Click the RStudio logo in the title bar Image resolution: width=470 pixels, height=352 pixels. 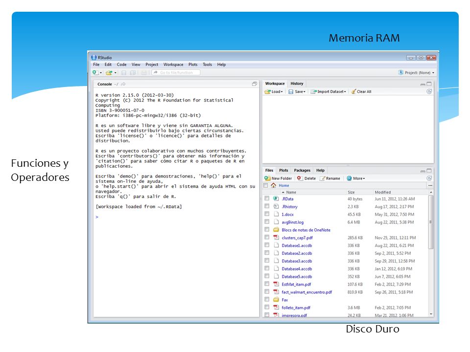coord(94,58)
